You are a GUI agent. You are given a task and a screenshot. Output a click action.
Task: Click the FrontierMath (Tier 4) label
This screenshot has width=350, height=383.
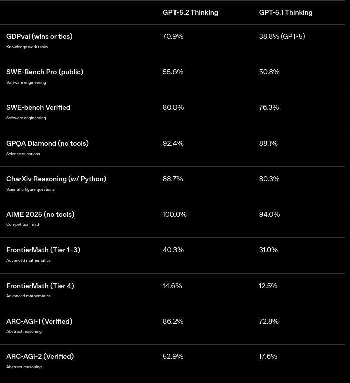40,286
